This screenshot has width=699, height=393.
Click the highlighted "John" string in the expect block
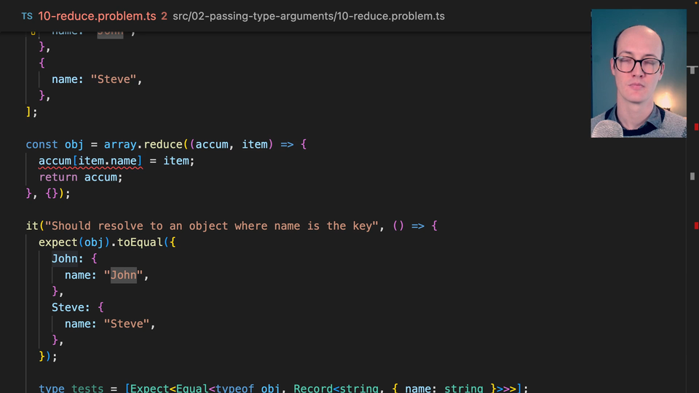123,275
